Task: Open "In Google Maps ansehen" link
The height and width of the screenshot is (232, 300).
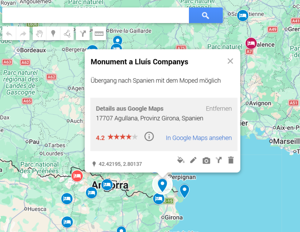Action: click(199, 138)
